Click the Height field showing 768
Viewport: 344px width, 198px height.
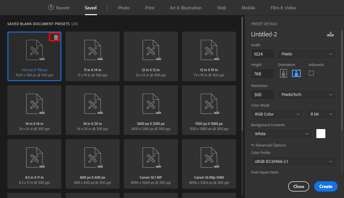[263, 74]
